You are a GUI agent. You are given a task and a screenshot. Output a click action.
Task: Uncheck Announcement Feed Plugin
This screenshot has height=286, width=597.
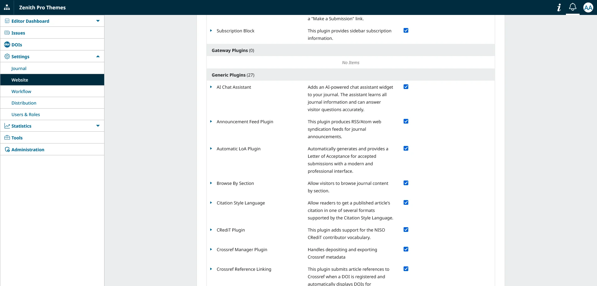(406, 121)
